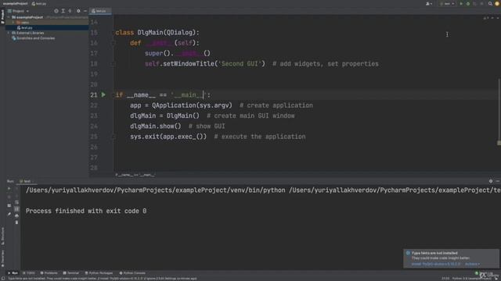Click the code fold marker on line 16
Screen dimensions: 501x281
(x=114, y=43)
